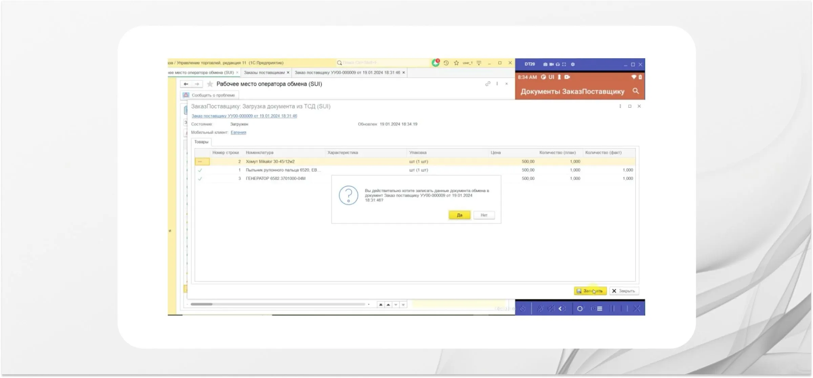Viewport: 813px width, 378px height.
Task: Toggle speaker sound in recorder bar
Action: 562,309
